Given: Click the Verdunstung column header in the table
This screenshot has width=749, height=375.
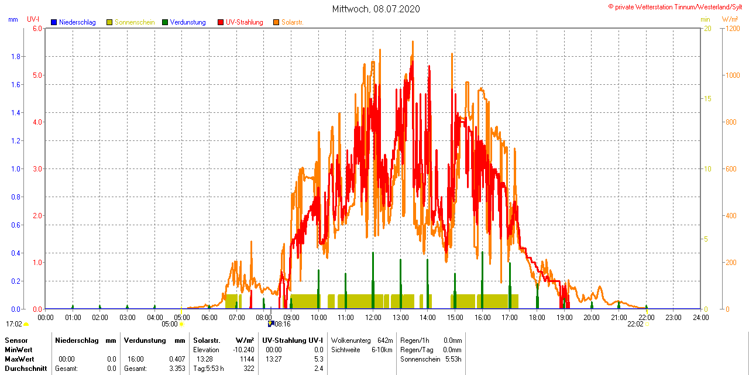Looking at the screenshot, I should pos(144,340).
